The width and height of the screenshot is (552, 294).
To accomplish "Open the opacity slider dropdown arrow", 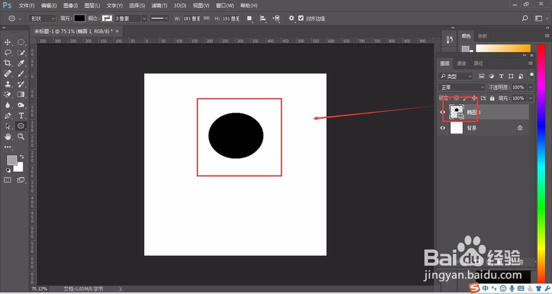I will click(x=530, y=87).
